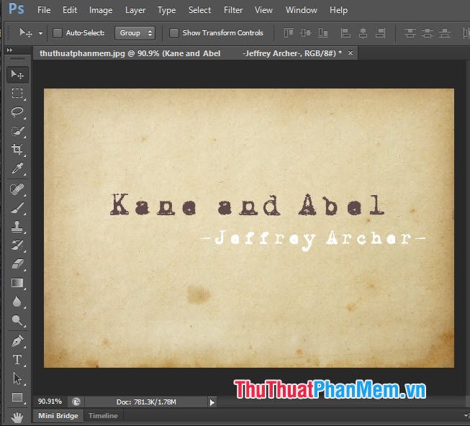Close the thuthuatphanmem.jpg document tab
470x426 pixels.
point(350,53)
